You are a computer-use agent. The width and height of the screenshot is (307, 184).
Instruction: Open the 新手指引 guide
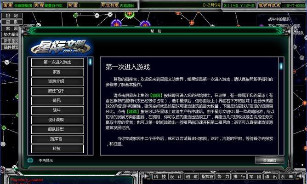(10, 41)
